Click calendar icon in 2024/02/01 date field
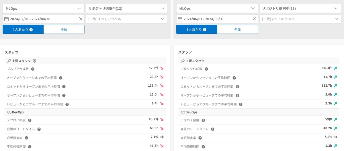Viewport: 344px width, 151px height. (7, 19)
